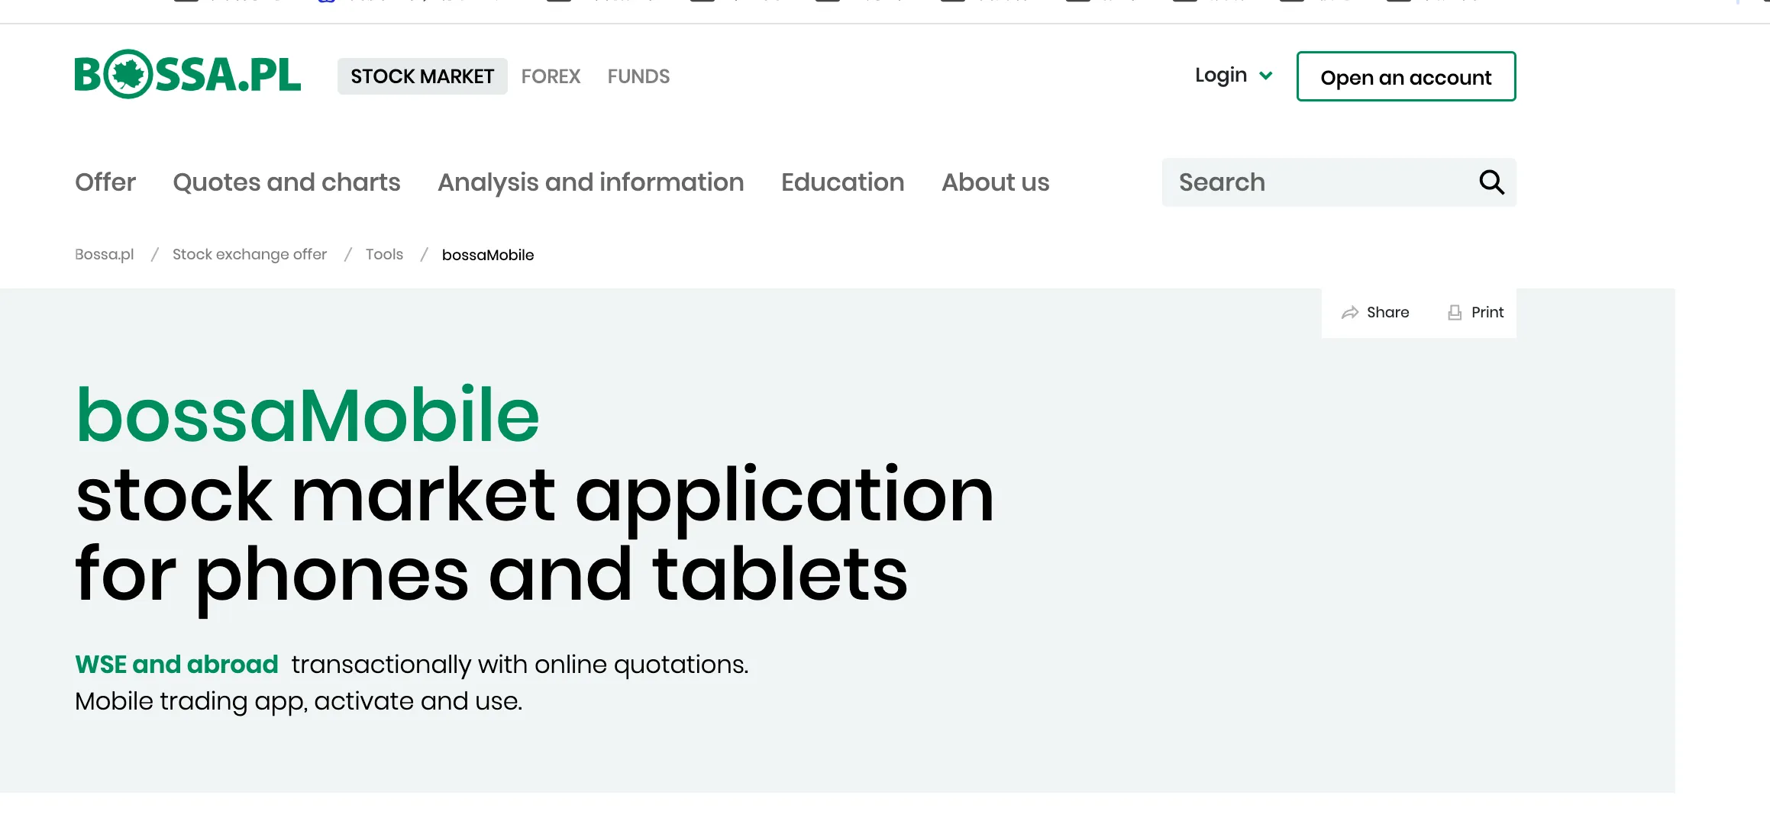Click the Share arrow icon

(1350, 313)
